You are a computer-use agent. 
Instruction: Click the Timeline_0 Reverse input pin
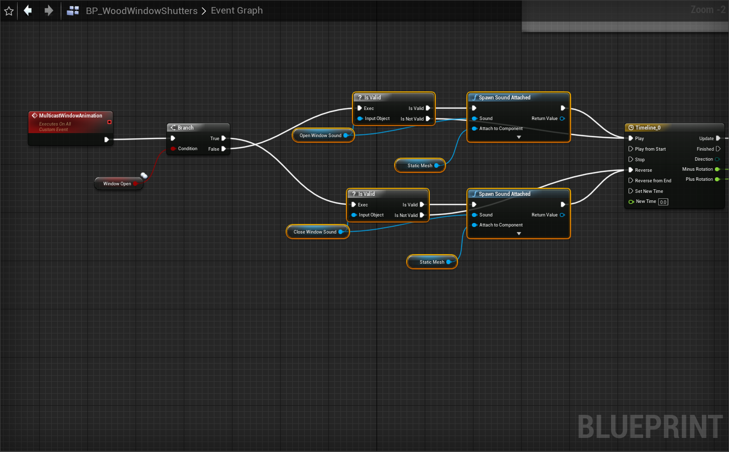pyautogui.click(x=631, y=170)
